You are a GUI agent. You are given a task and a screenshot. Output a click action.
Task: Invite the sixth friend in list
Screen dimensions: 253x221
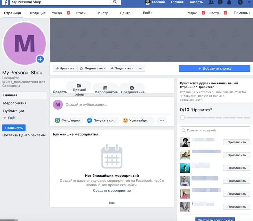[x=236, y=207]
